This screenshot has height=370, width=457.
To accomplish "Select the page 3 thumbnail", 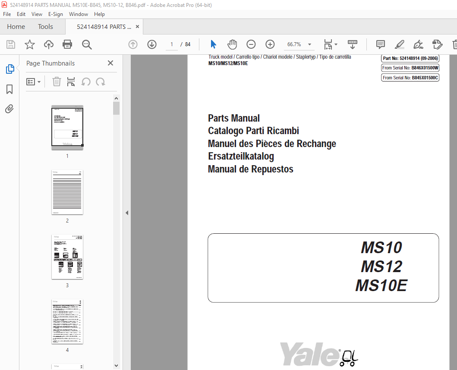I will [x=67, y=257].
